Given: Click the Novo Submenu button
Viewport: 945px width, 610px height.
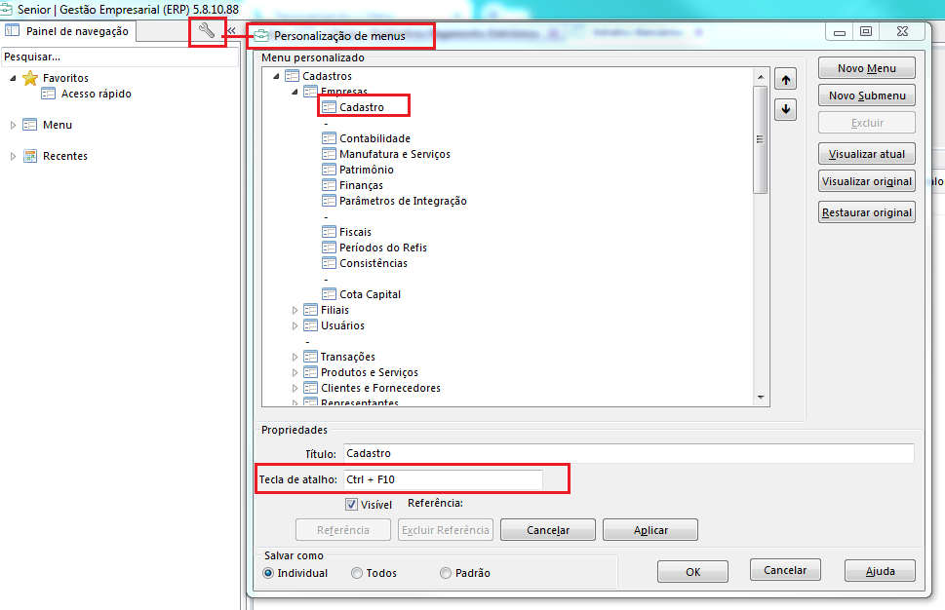Looking at the screenshot, I should click(x=867, y=95).
